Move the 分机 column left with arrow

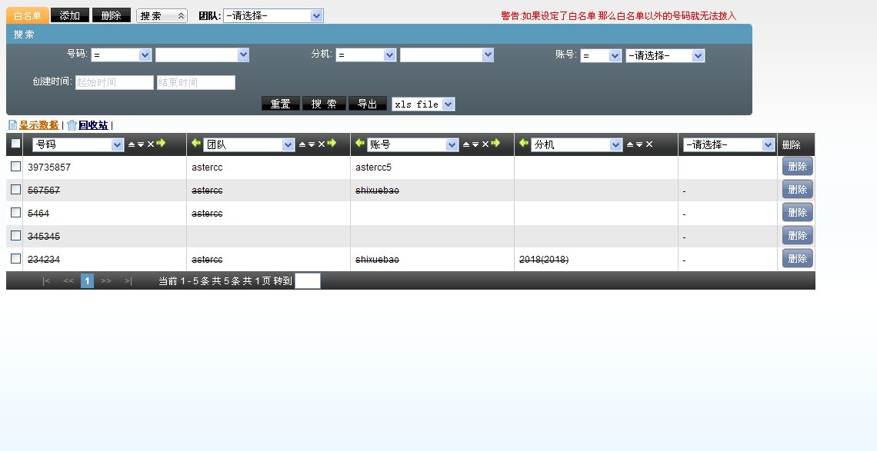pyautogui.click(x=524, y=144)
